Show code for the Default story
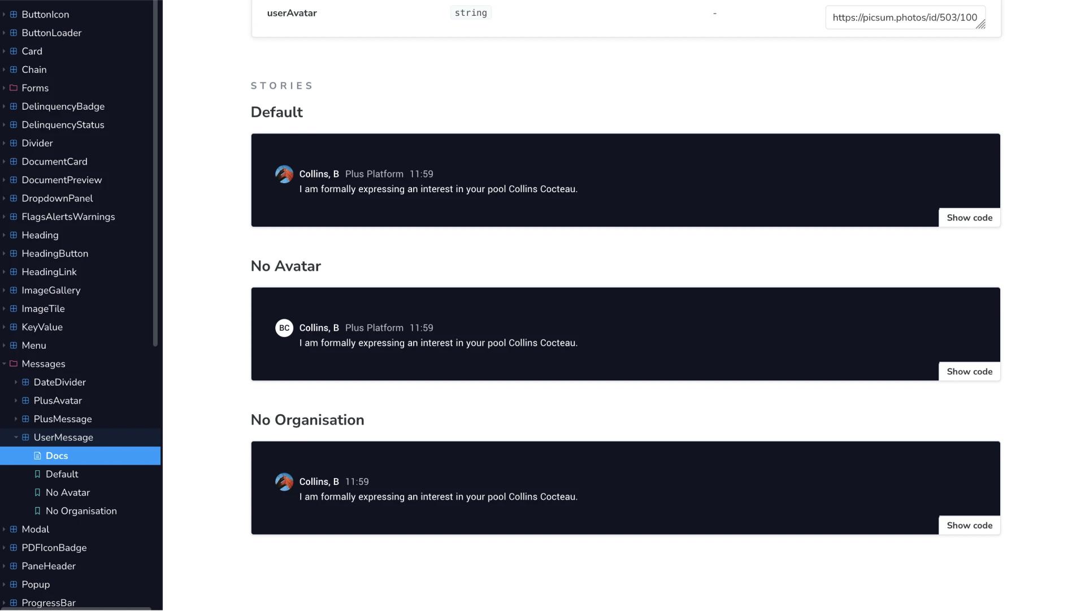 969,218
